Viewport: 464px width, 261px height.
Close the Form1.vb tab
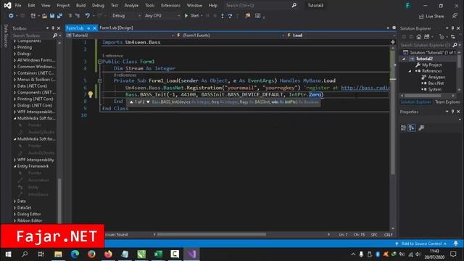pos(94,28)
